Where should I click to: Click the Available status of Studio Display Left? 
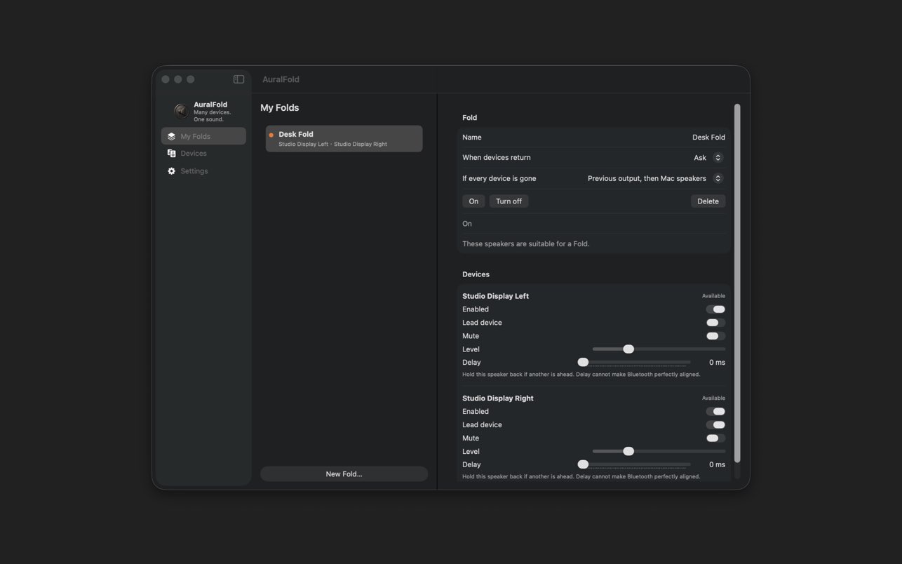713,296
